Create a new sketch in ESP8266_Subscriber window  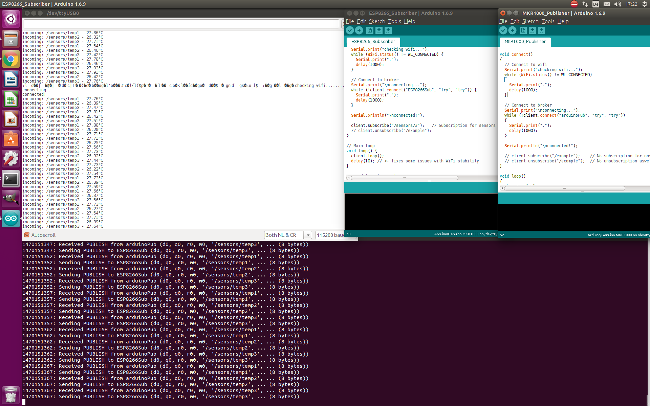370,30
